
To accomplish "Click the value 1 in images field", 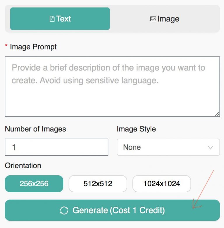I will pyautogui.click(x=14, y=147).
